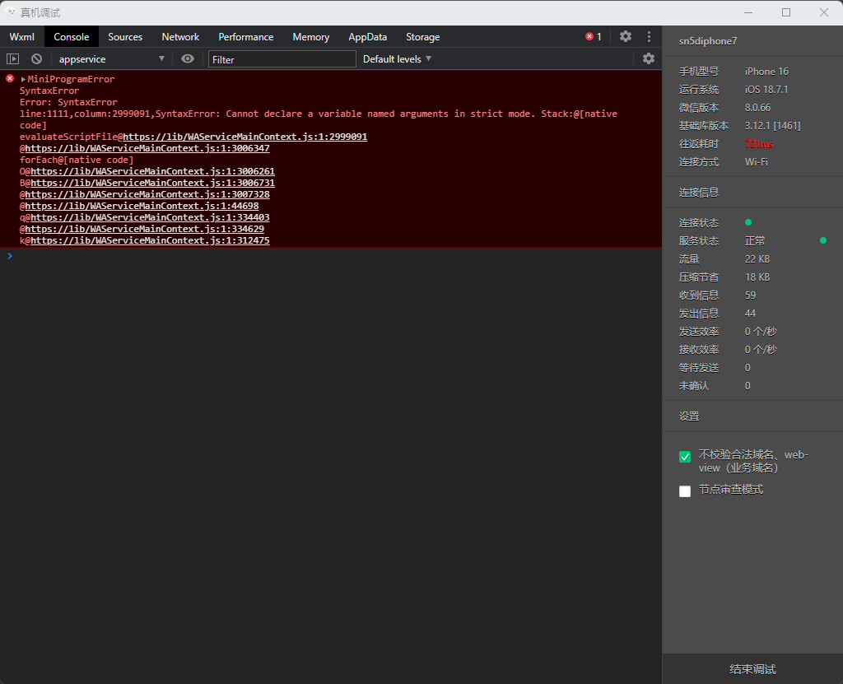Click the red error icon beside MiniProgramError
Viewport: 843px width, 684px height.
[10, 78]
